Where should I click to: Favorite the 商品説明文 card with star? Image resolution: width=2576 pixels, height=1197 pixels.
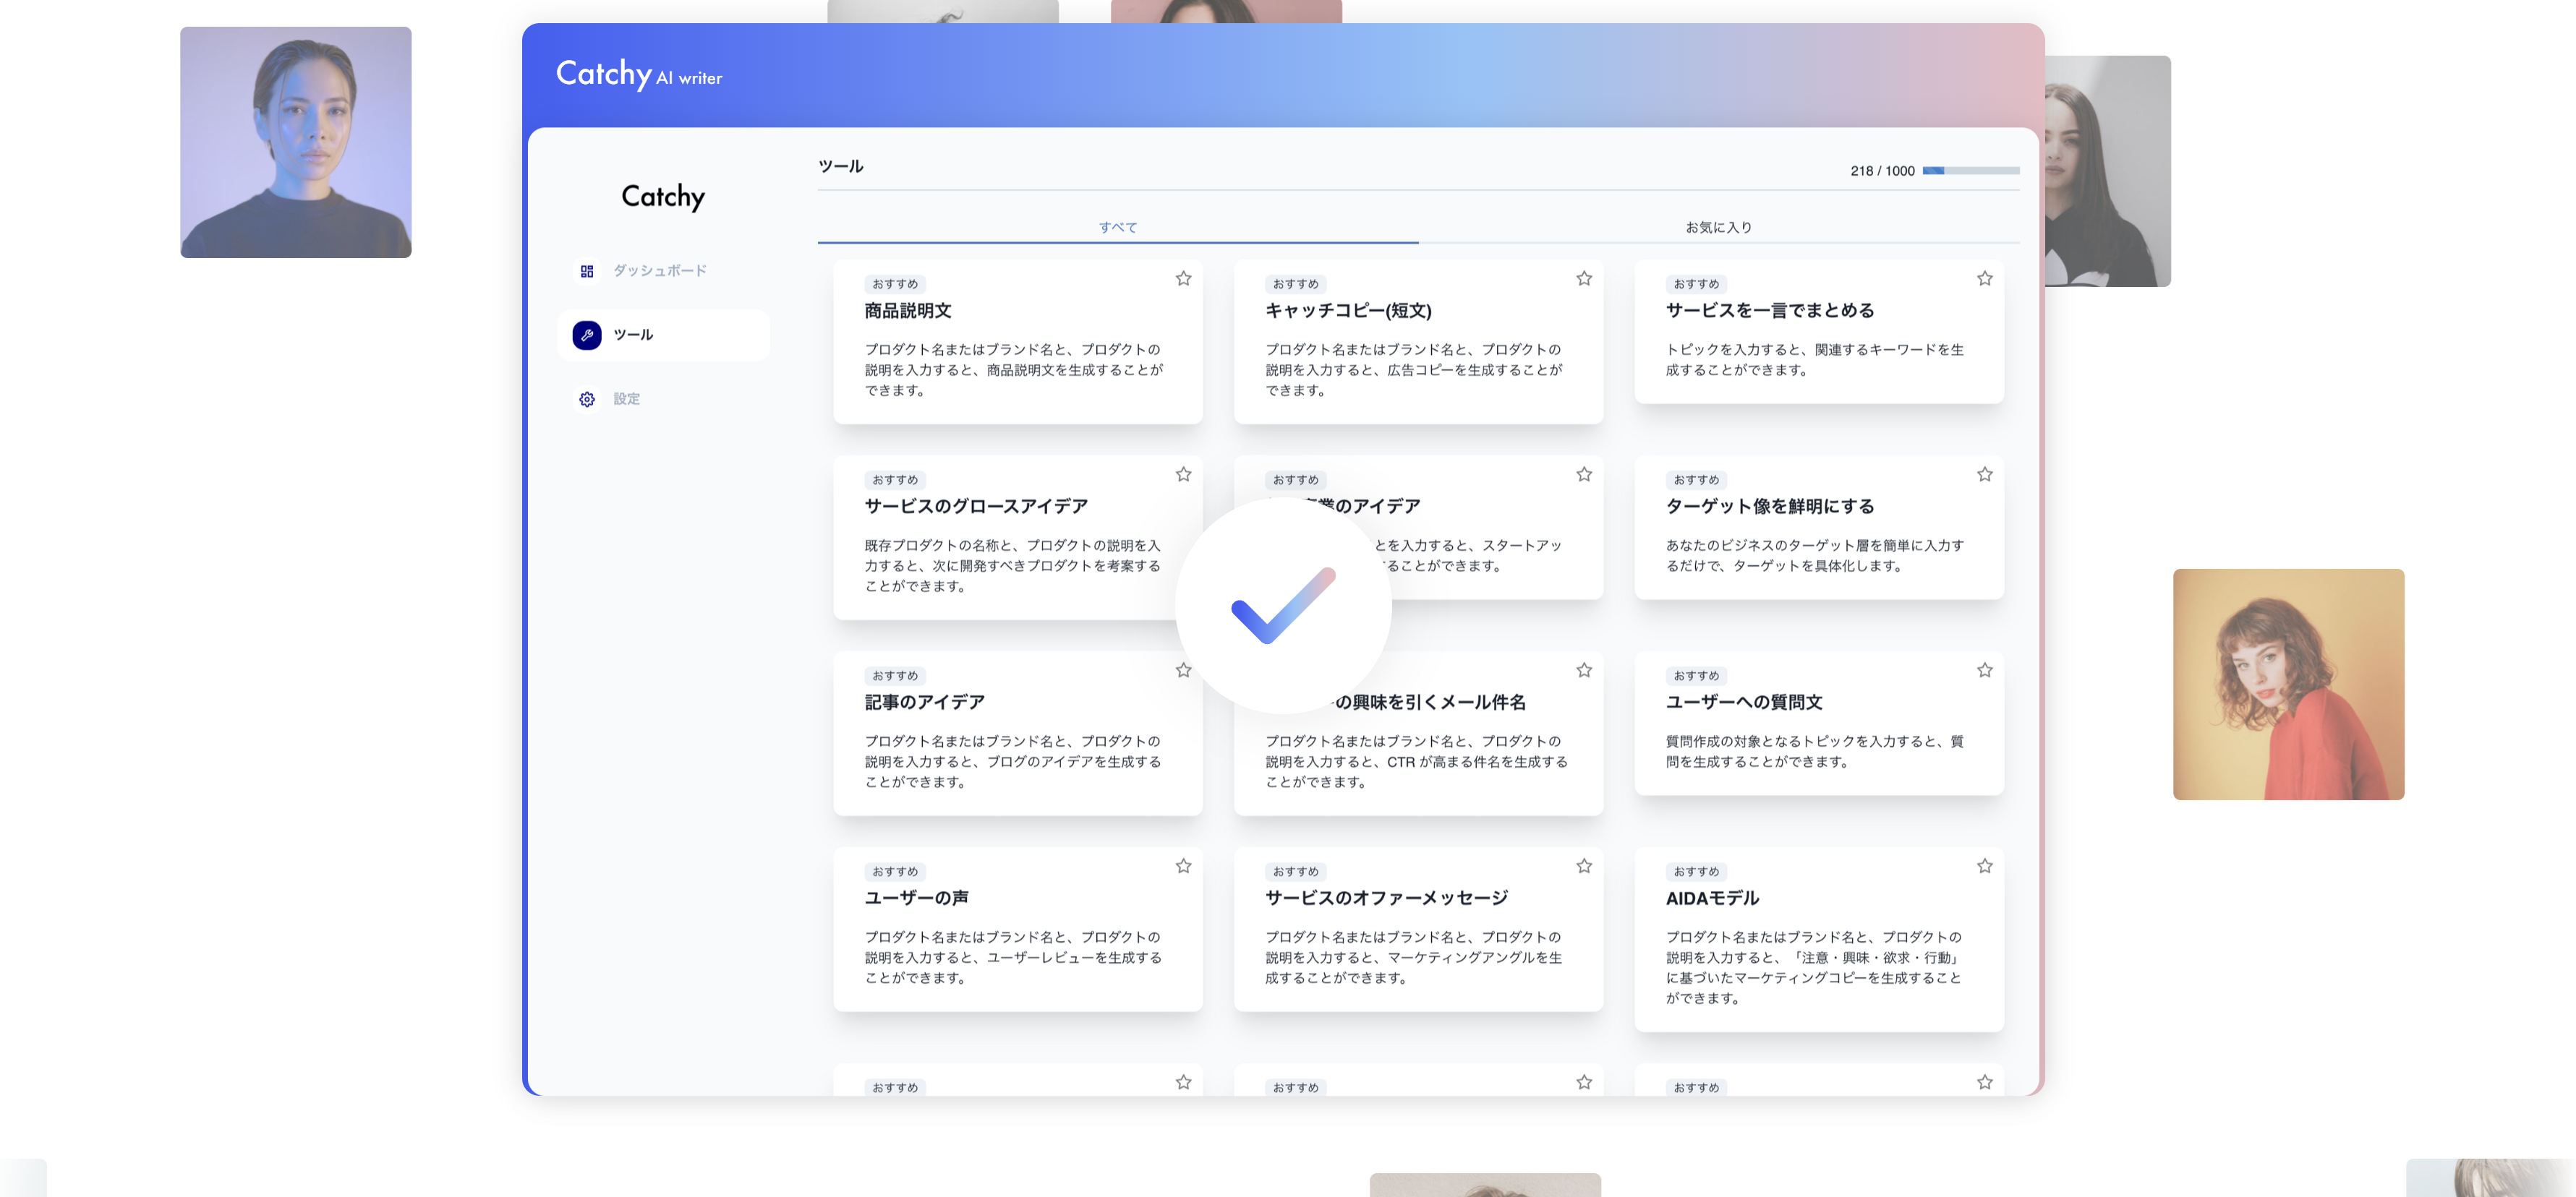click(1183, 279)
